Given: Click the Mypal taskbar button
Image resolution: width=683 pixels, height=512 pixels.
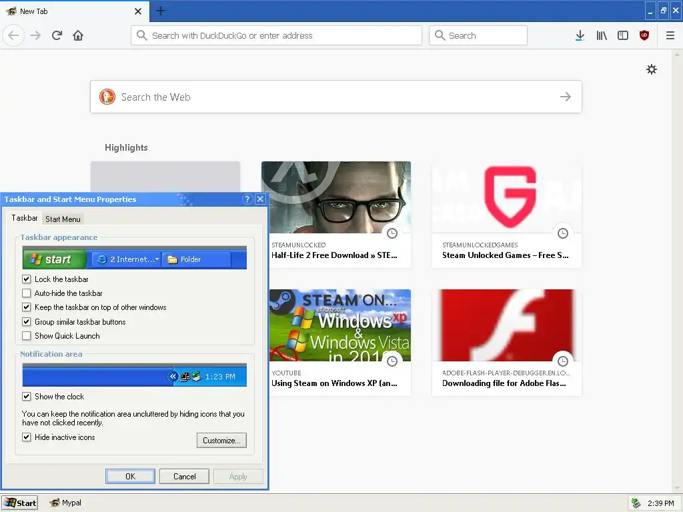Looking at the screenshot, I should pos(65,503).
